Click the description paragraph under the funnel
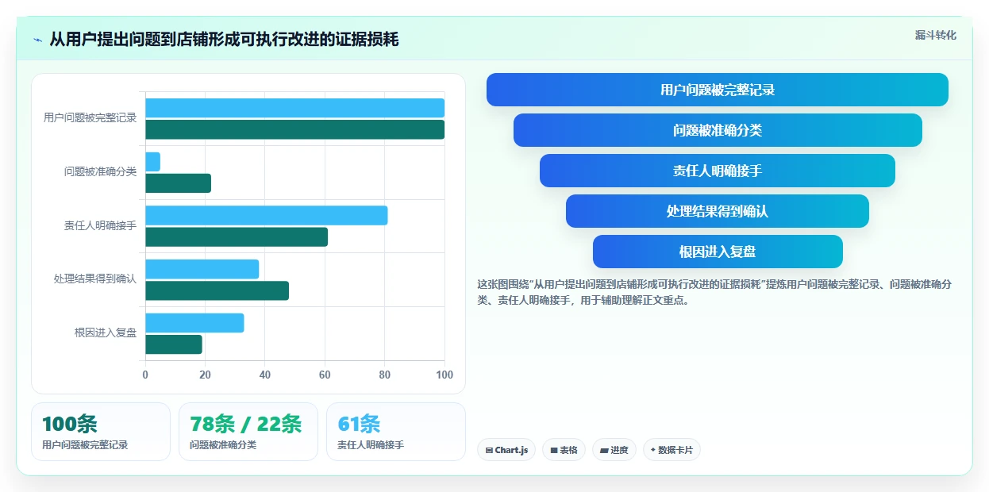The width and height of the screenshot is (989, 492). pyautogui.click(x=714, y=292)
